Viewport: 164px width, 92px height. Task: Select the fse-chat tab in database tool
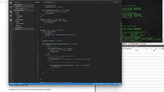pos(143,44)
